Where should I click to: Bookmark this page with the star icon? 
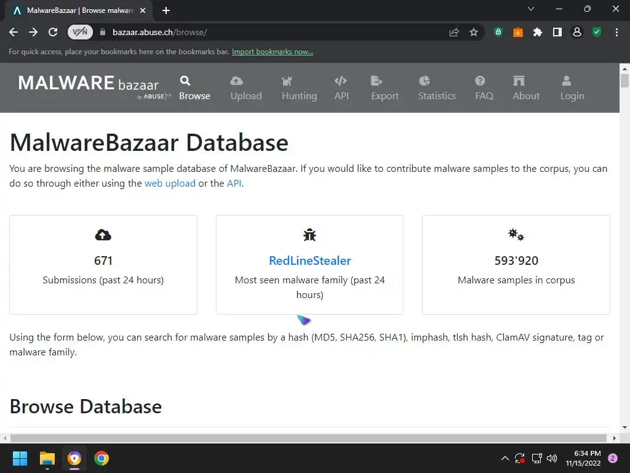(474, 32)
